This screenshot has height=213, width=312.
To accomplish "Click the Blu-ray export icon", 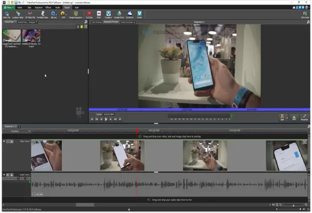I will pos(53,14).
